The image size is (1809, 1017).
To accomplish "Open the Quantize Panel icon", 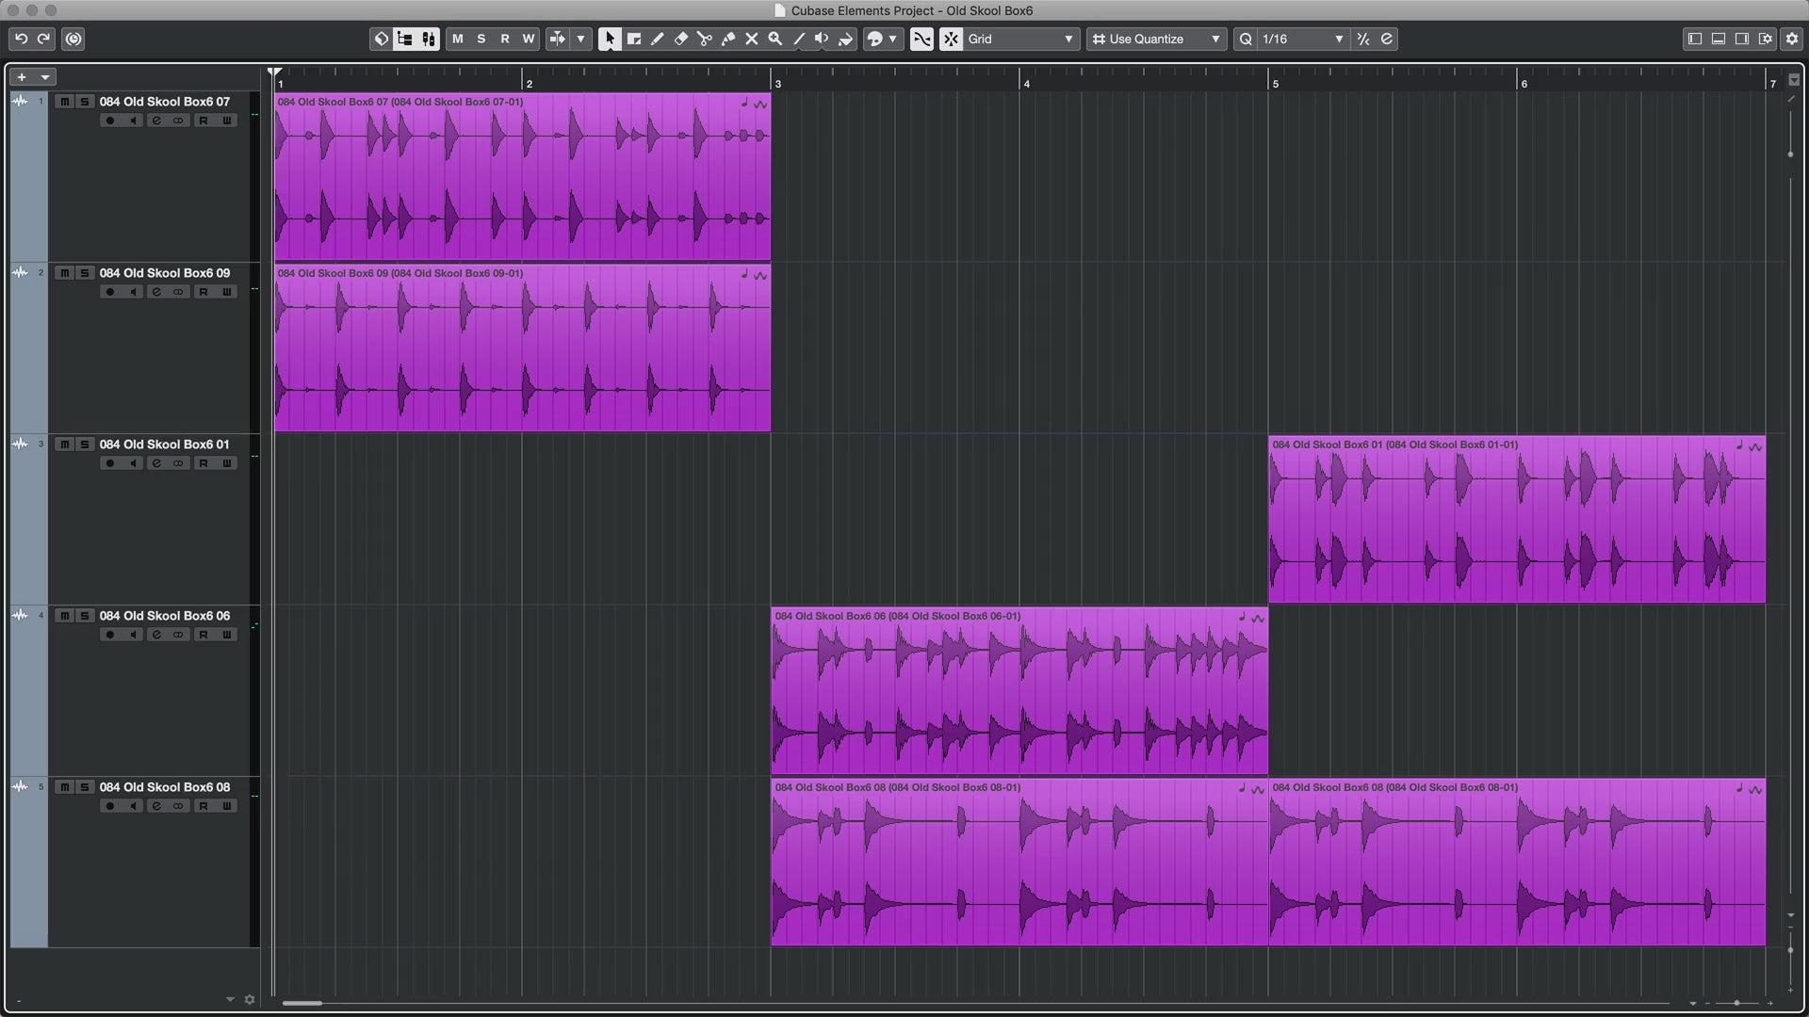I will click(x=1387, y=39).
